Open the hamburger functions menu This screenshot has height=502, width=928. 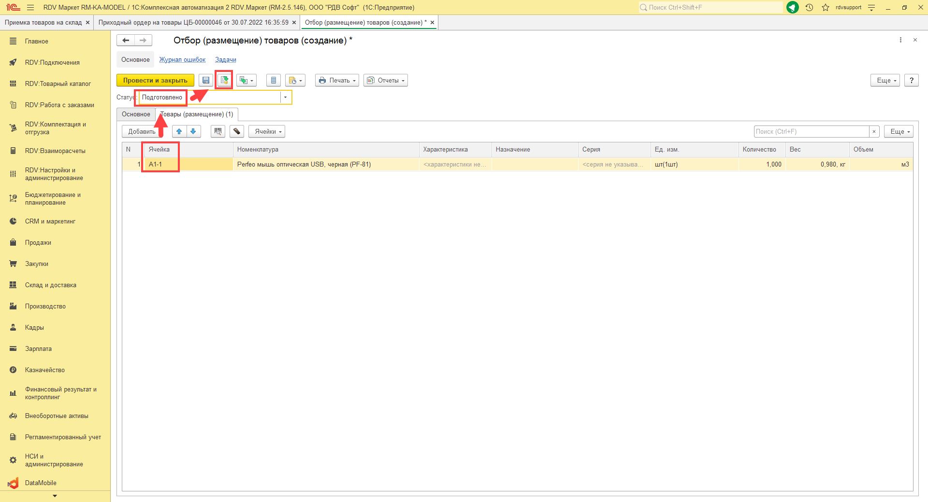30,7
